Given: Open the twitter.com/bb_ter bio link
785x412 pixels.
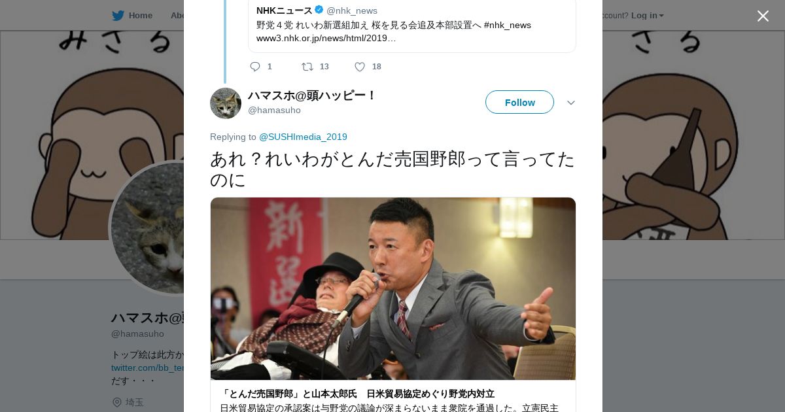Looking at the screenshot, I should tap(147, 368).
